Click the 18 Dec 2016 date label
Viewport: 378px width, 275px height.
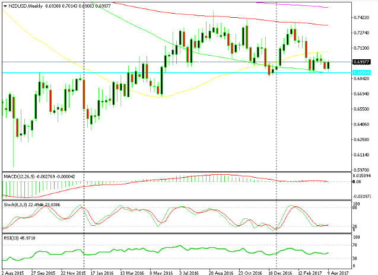tap(280, 273)
